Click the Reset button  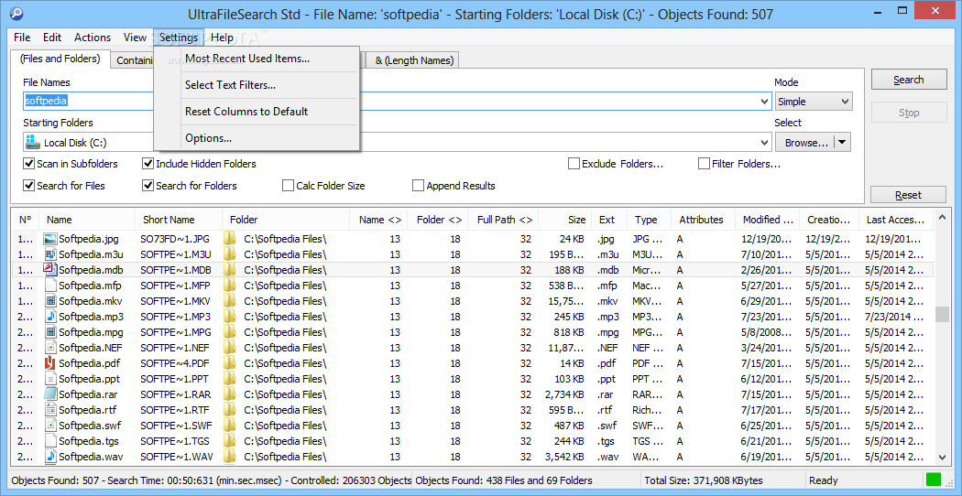click(x=908, y=195)
